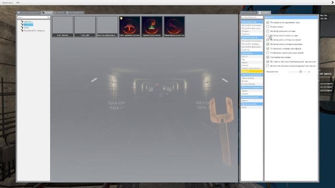Viewport: 335px width, 188px height.
Task: Select the Other weapon category
Action: 26,28
